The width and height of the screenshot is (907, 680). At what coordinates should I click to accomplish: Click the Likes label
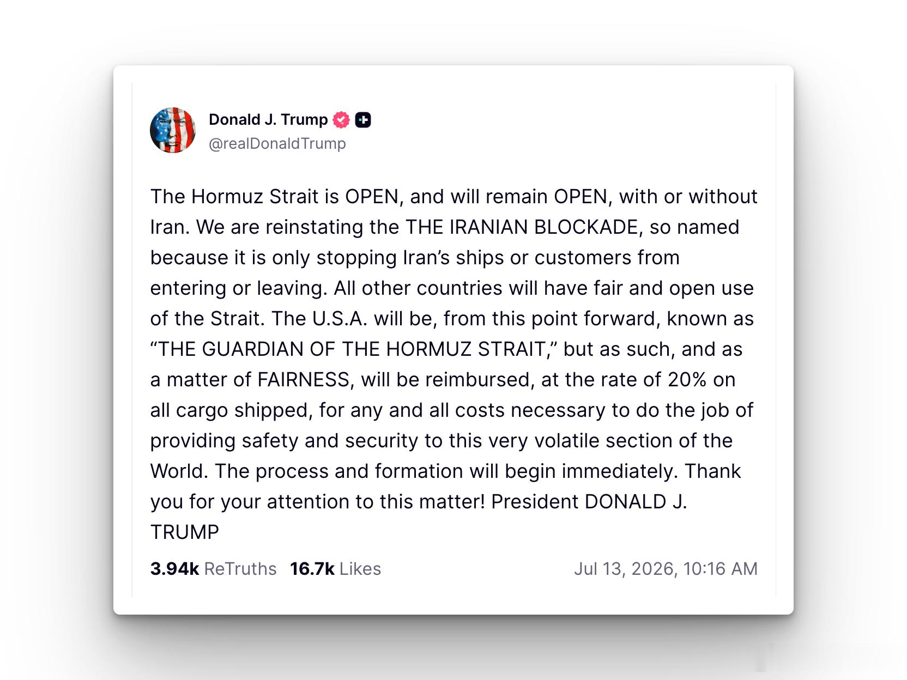(360, 569)
